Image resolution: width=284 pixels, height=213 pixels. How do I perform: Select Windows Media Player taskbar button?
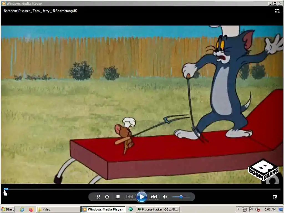(103, 209)
